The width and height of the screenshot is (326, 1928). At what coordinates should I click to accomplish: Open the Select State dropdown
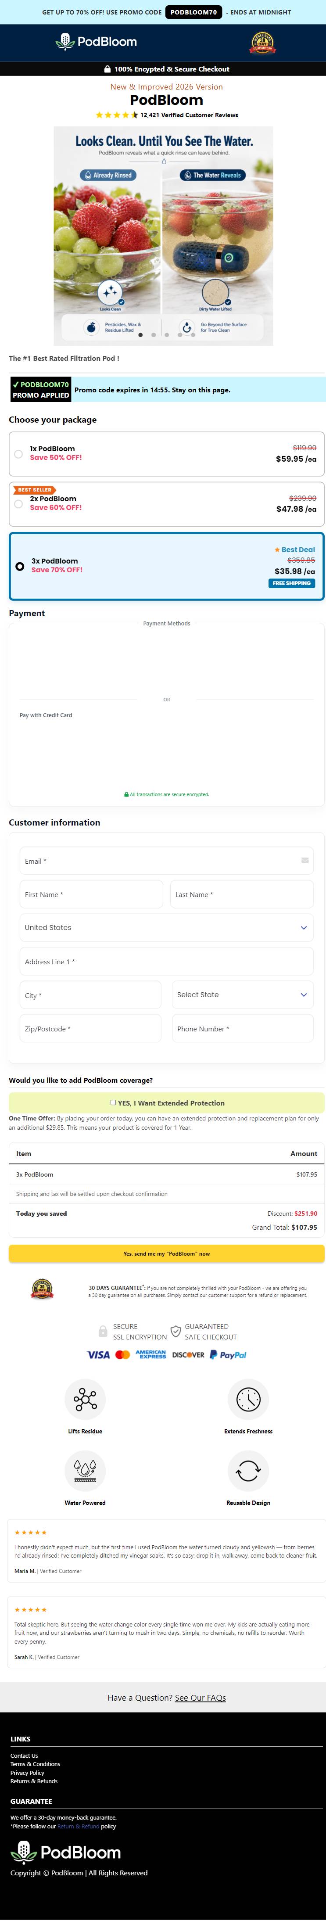pos(242,995)
